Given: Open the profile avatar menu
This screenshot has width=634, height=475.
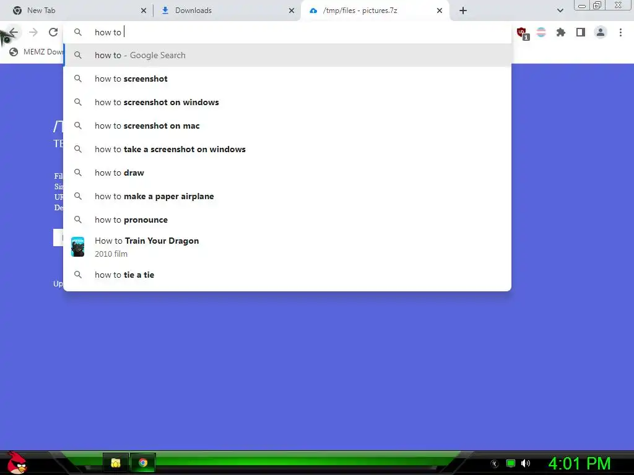Looking at the screenshot, I should pos(601,32).
